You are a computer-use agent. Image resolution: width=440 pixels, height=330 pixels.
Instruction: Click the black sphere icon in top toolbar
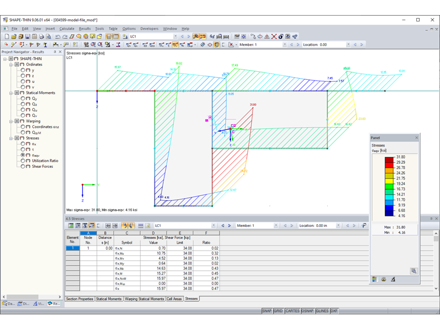coord(281,36)
